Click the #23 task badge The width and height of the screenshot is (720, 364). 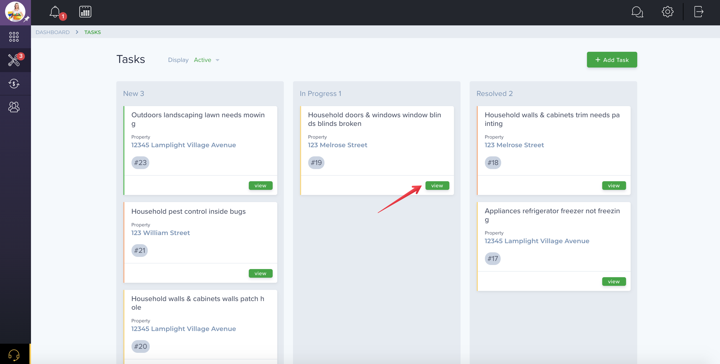click(140, 163)
